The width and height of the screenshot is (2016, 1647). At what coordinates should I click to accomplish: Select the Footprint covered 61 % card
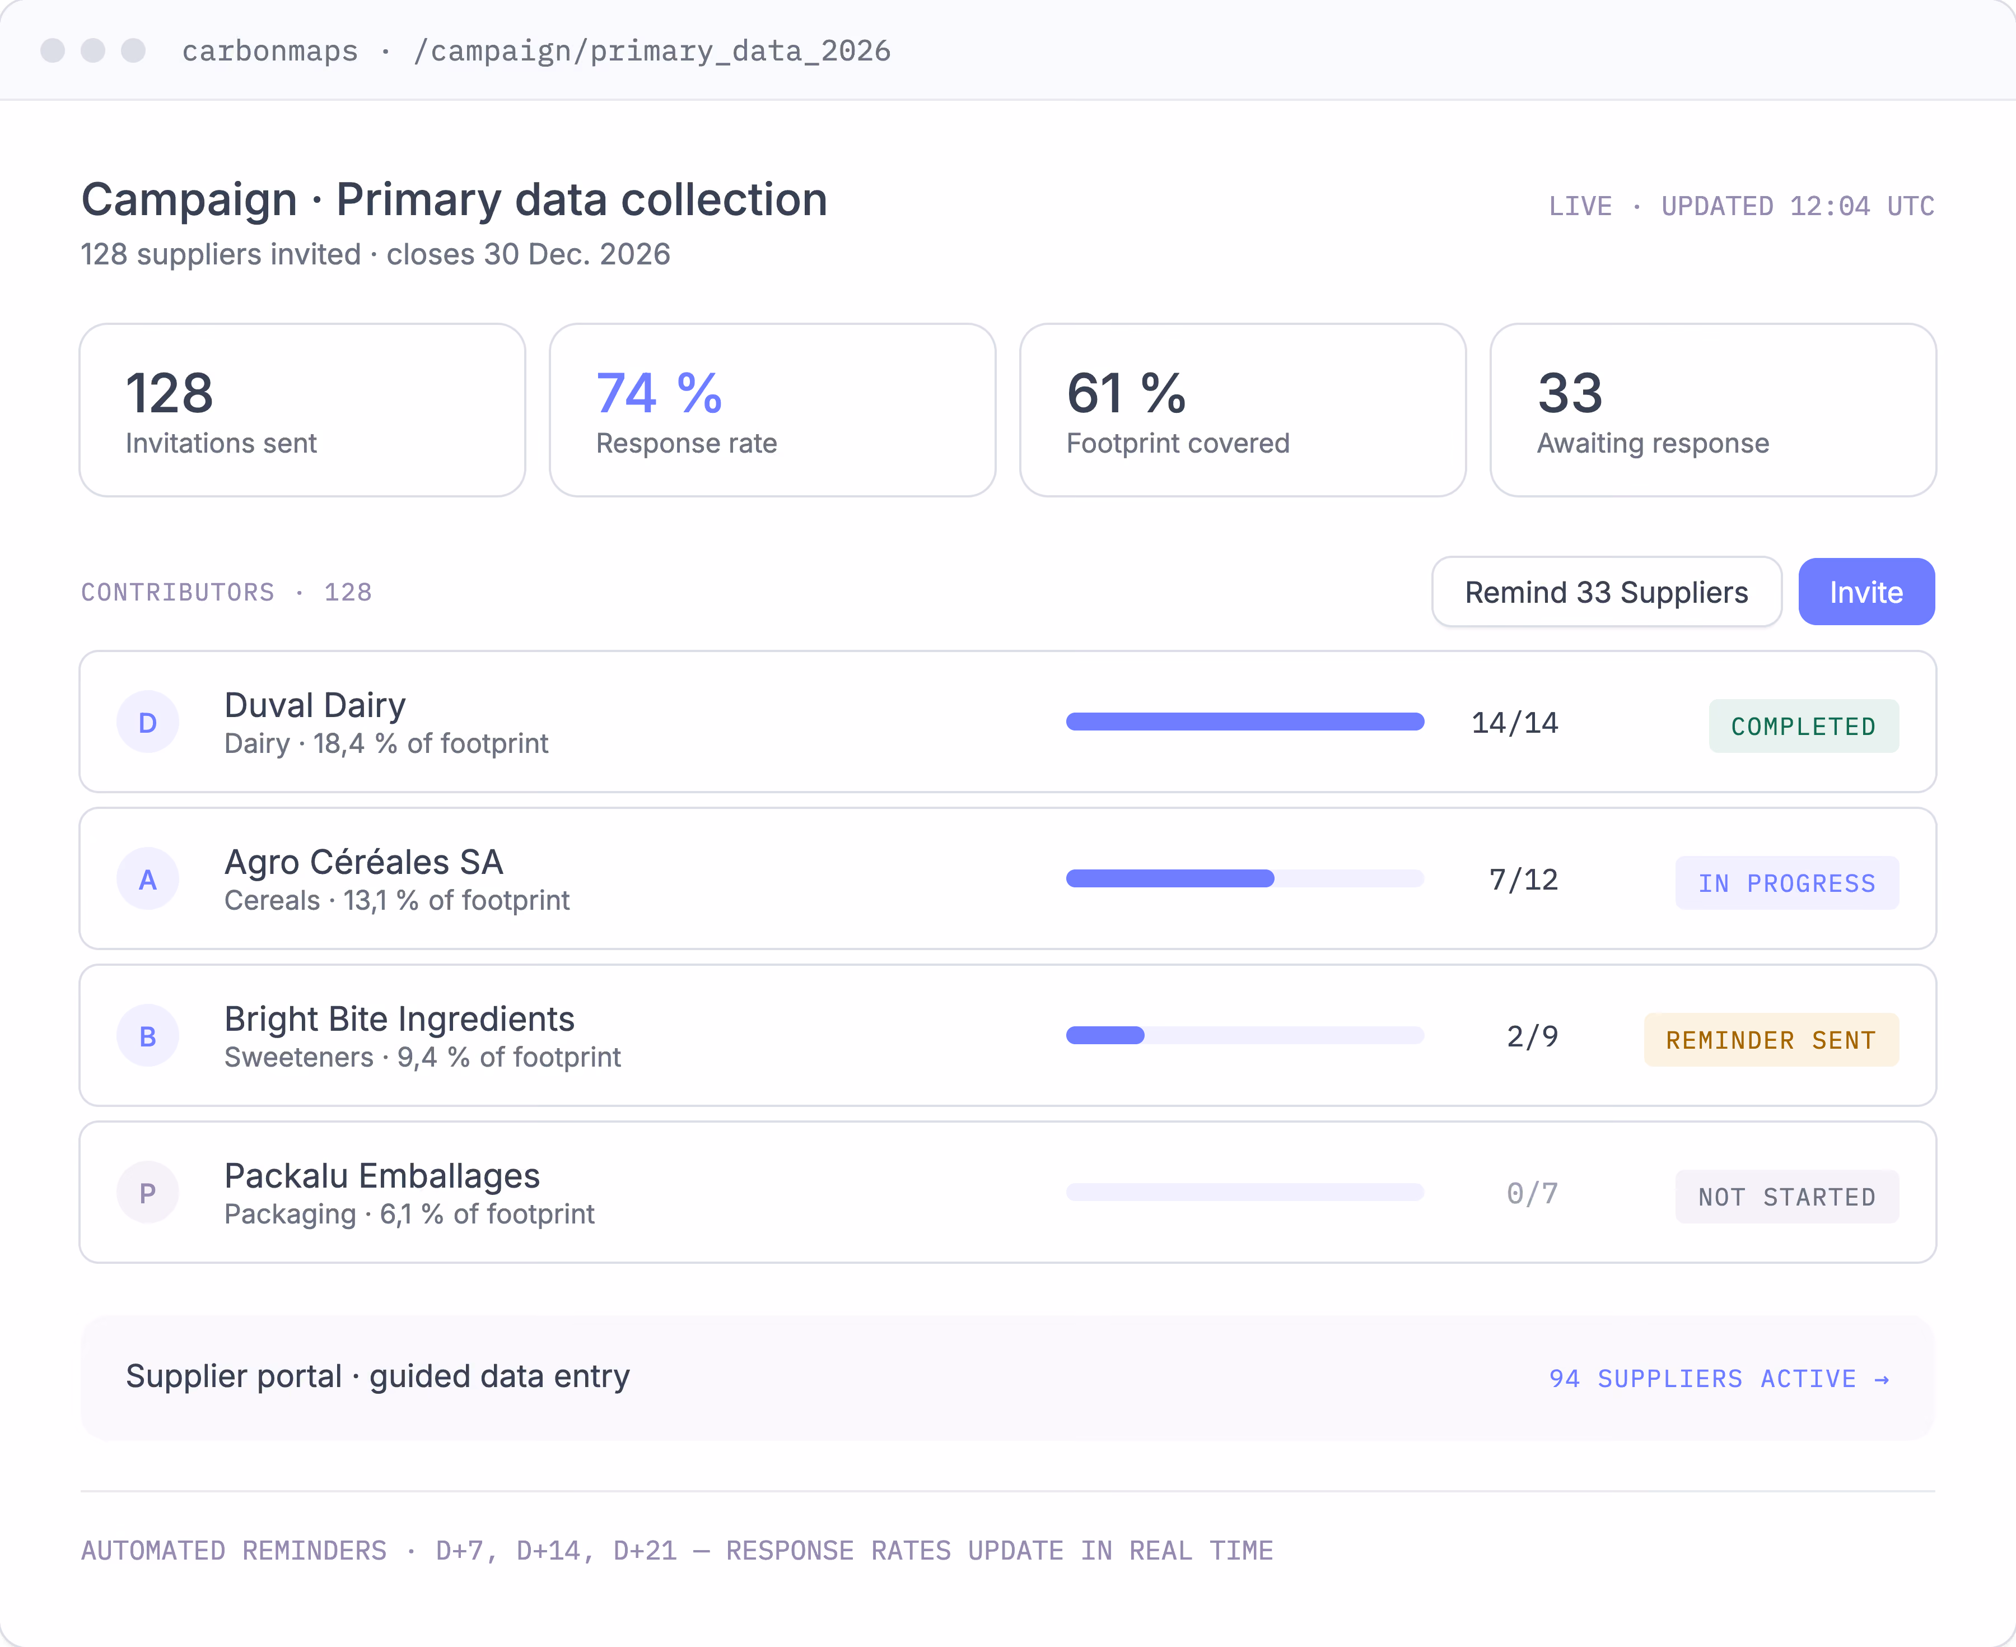point(1243,410)
